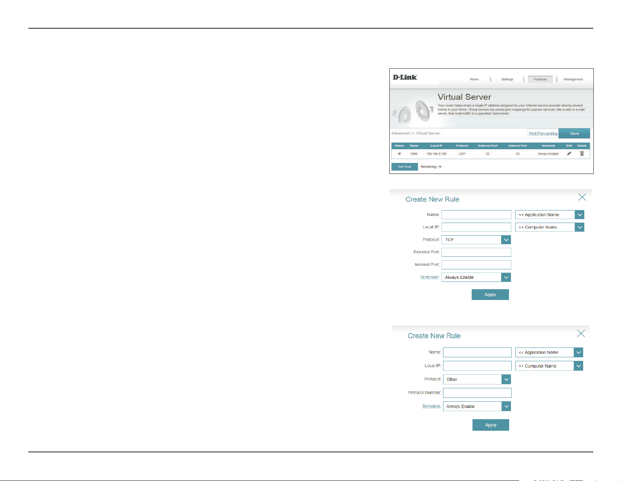Go to the Home tab
Image resolution: width=622 pixels, height=481 pixels.
(474, 79)
